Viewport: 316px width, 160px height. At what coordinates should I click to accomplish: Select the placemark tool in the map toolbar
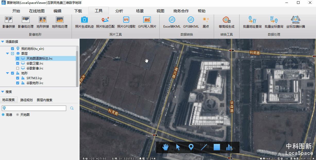pos(191,147)
